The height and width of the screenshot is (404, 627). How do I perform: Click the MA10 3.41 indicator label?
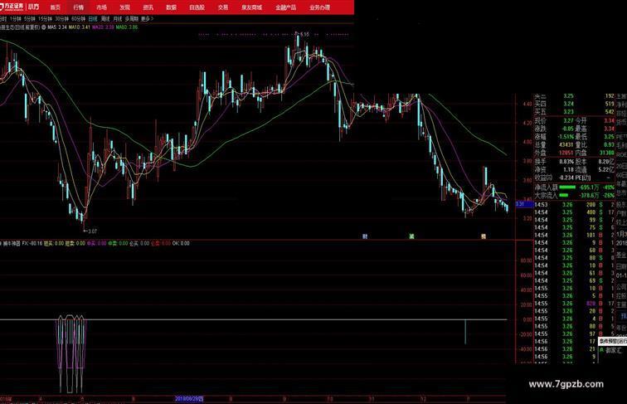click(x=79, y=27)
